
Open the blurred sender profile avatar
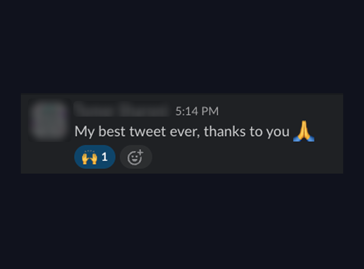pos(50,120)
